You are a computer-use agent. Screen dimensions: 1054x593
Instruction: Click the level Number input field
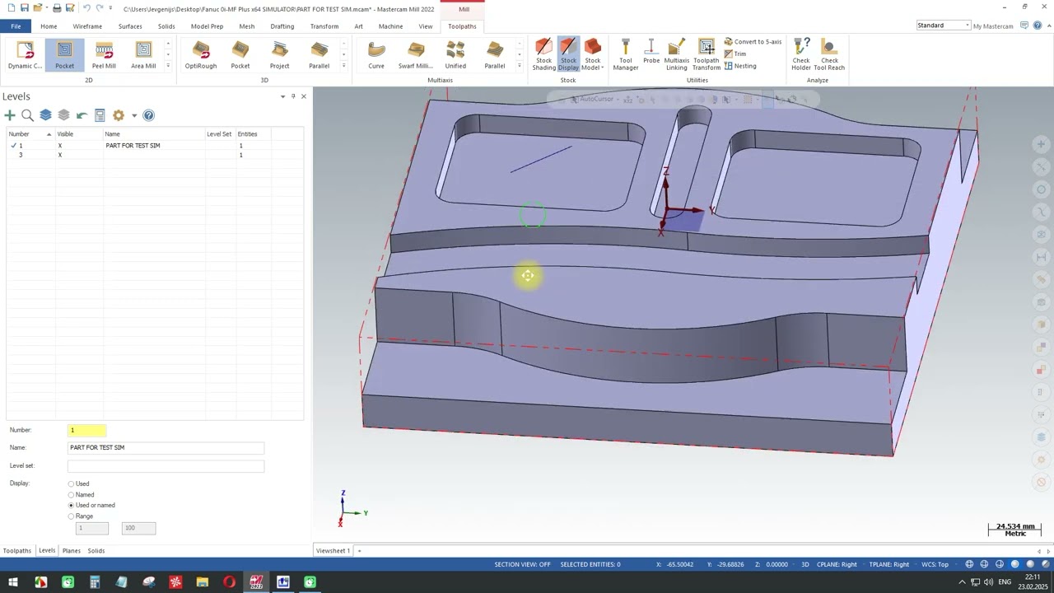tap(86, 430)
